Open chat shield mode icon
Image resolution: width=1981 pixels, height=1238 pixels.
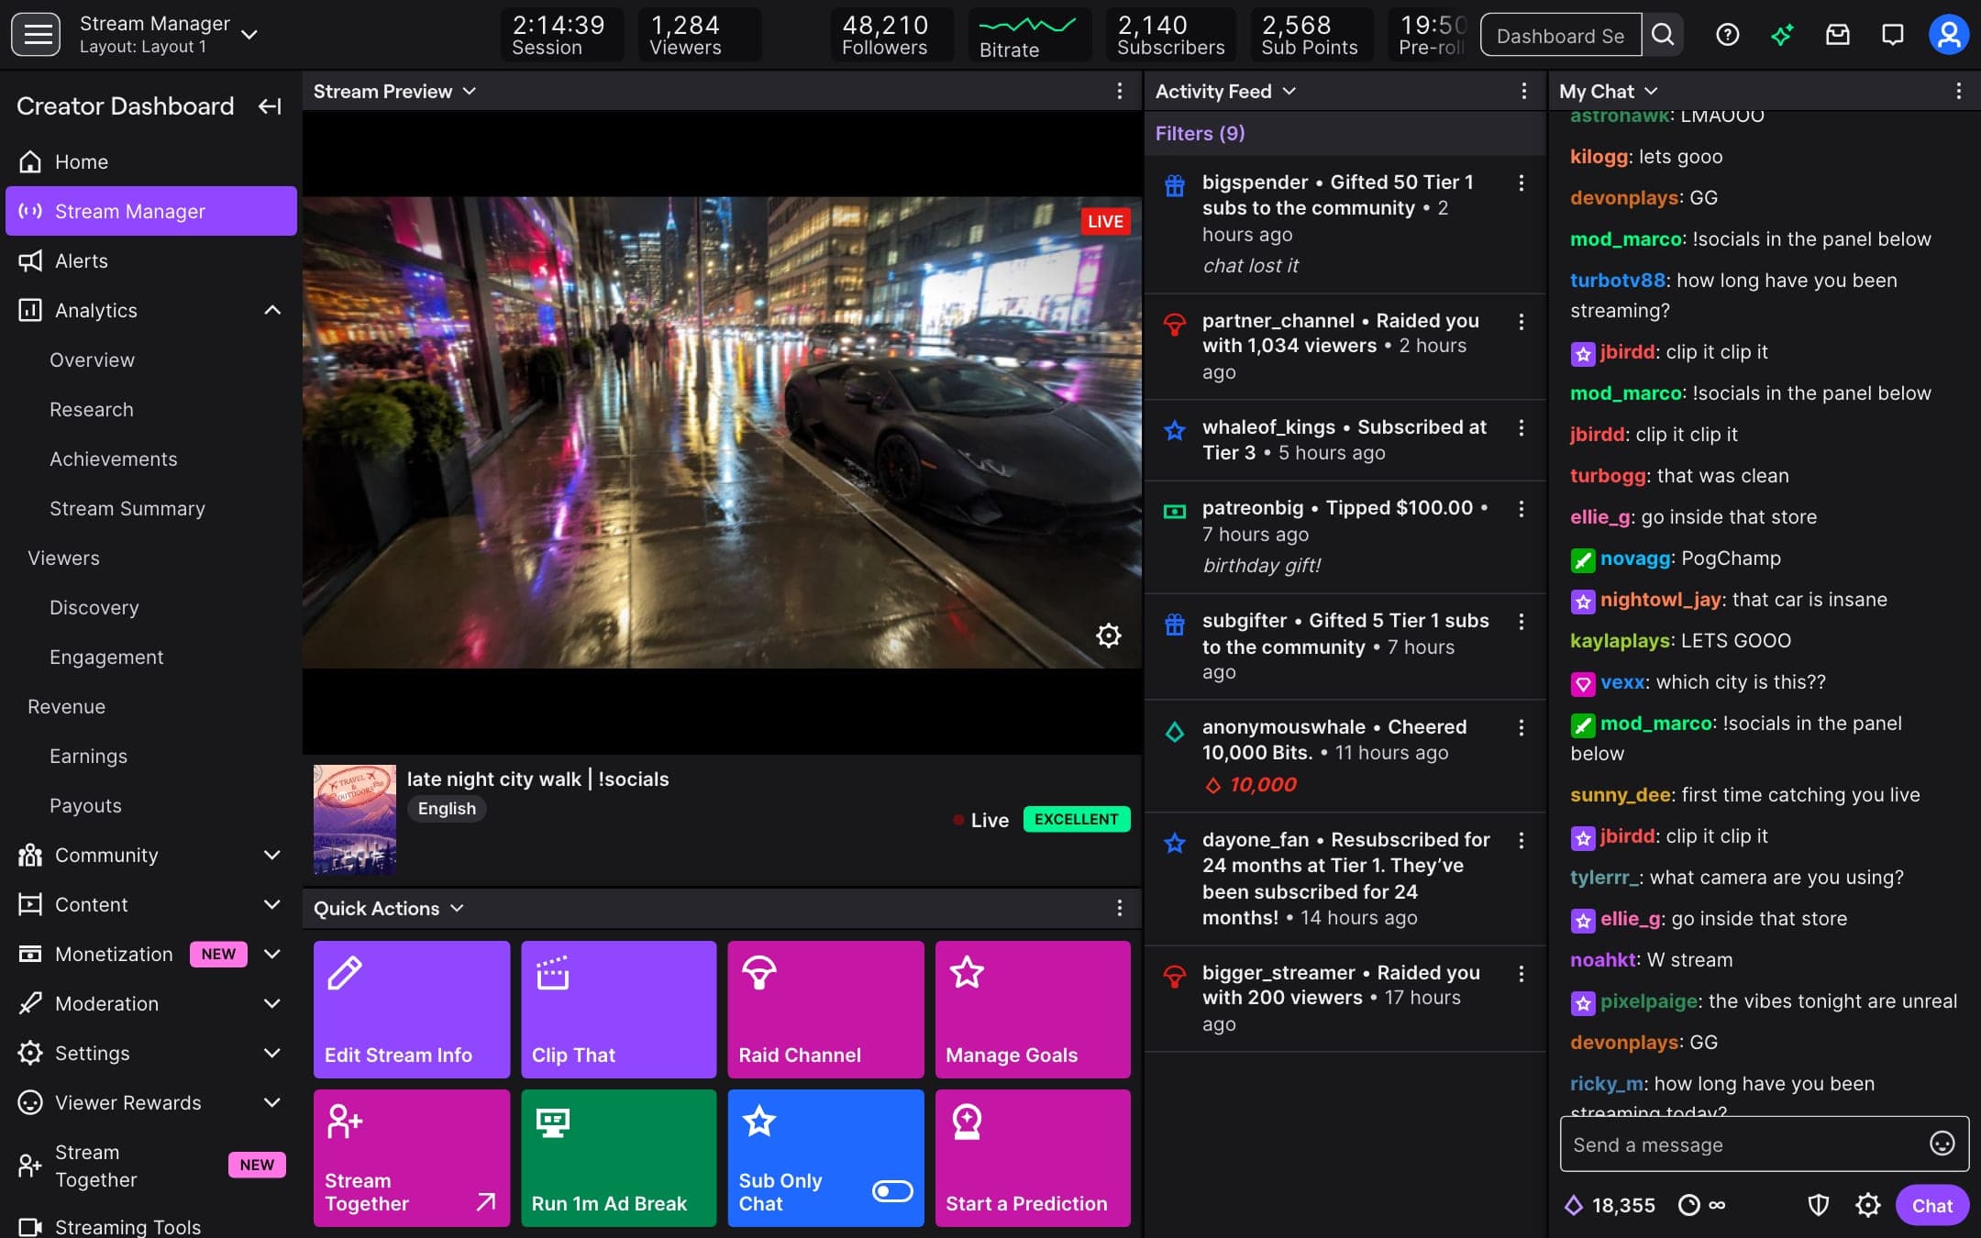click(x=1818, y=1205)
